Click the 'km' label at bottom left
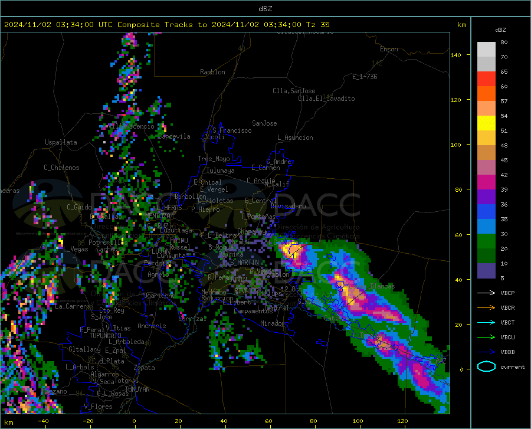This screenshot has width=531, height=429. 8,423
